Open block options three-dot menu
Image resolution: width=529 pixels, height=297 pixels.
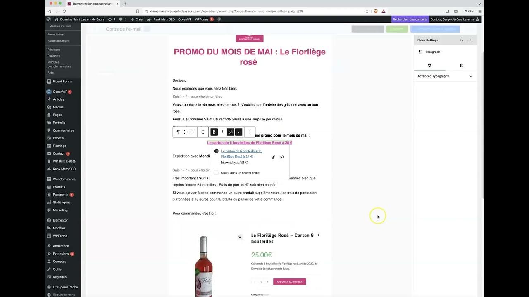coord(250,132)
